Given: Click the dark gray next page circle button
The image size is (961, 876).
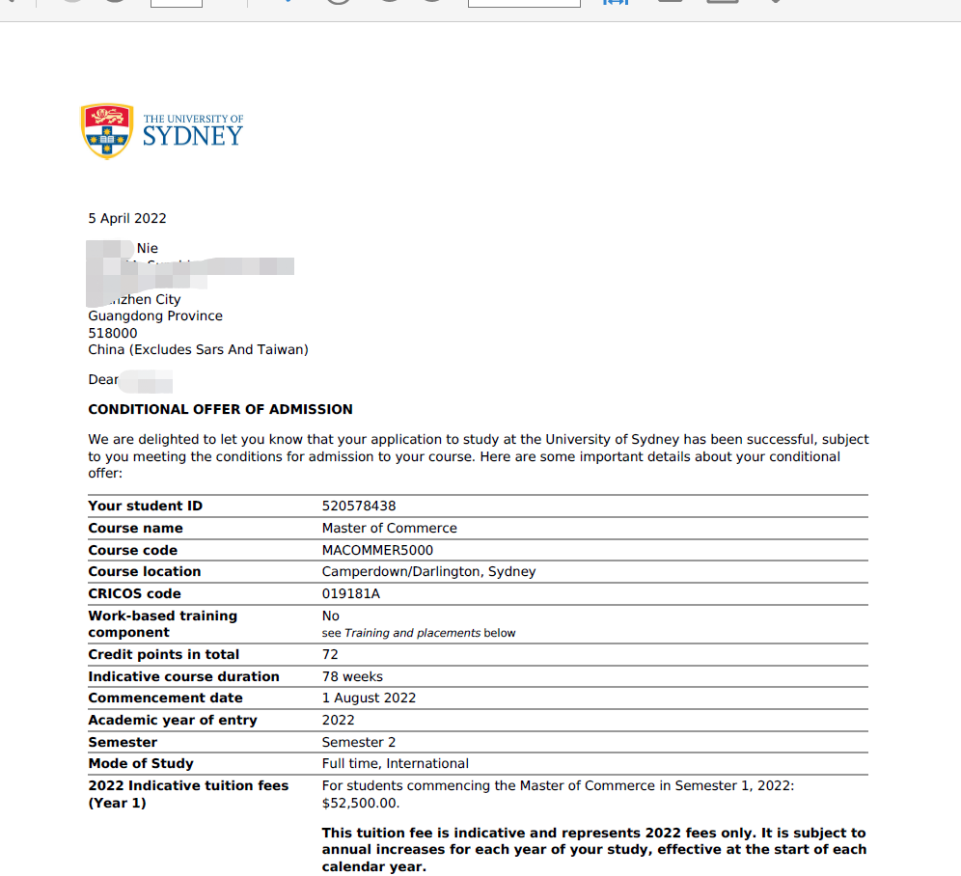Looking at the screenshot, I should coord(116,3).
